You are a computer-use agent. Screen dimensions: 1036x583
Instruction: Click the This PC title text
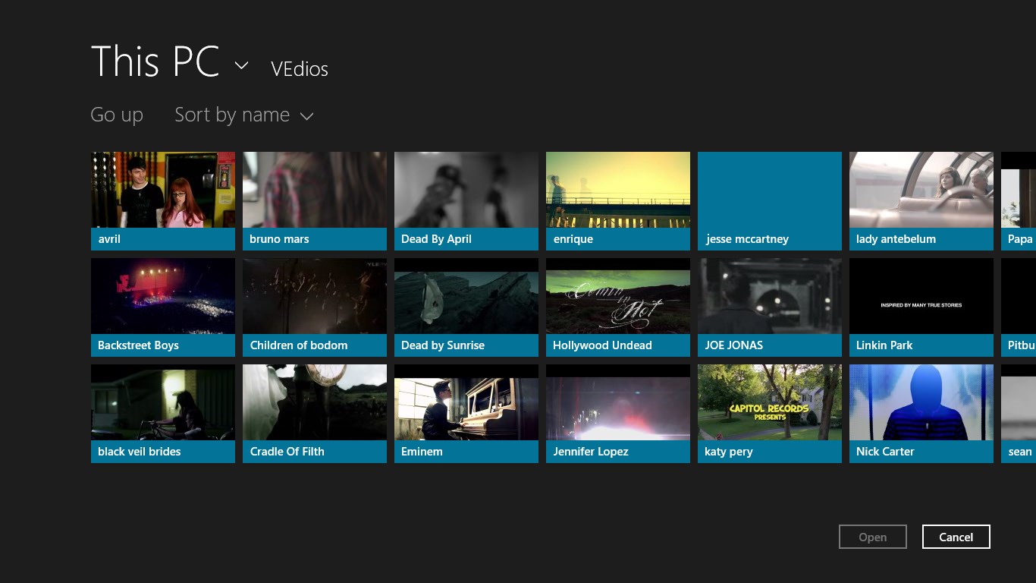coord(155,61)
